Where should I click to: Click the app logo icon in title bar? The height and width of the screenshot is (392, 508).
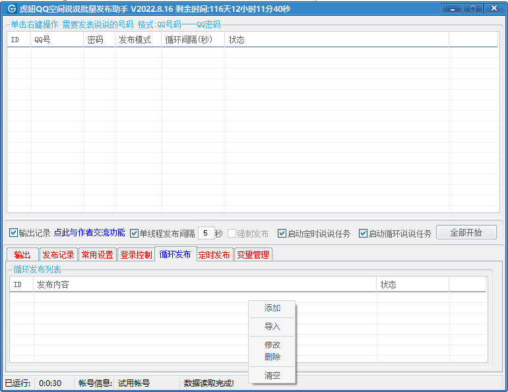tap(12, 9)
